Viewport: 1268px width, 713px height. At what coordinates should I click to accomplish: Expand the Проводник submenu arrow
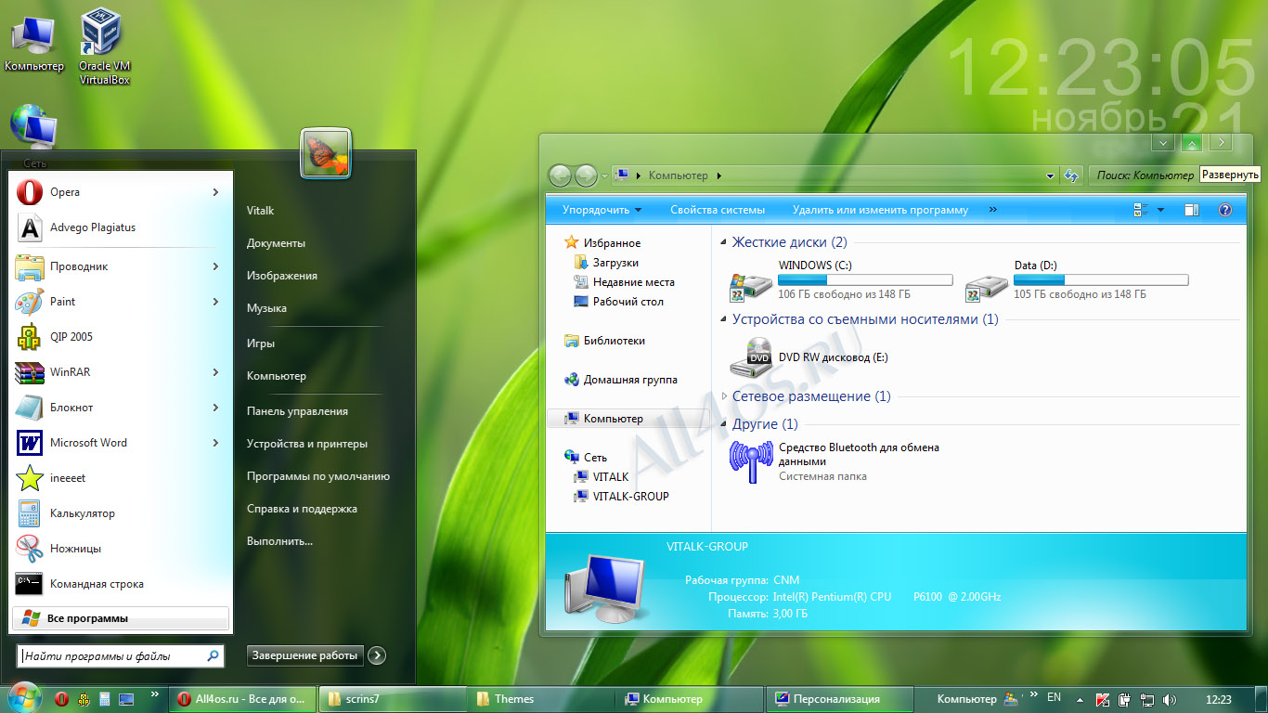tap(215, 266)
